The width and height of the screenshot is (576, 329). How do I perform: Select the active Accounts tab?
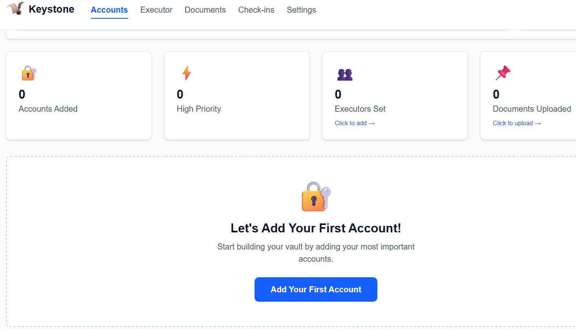click(x=109, y=10)
